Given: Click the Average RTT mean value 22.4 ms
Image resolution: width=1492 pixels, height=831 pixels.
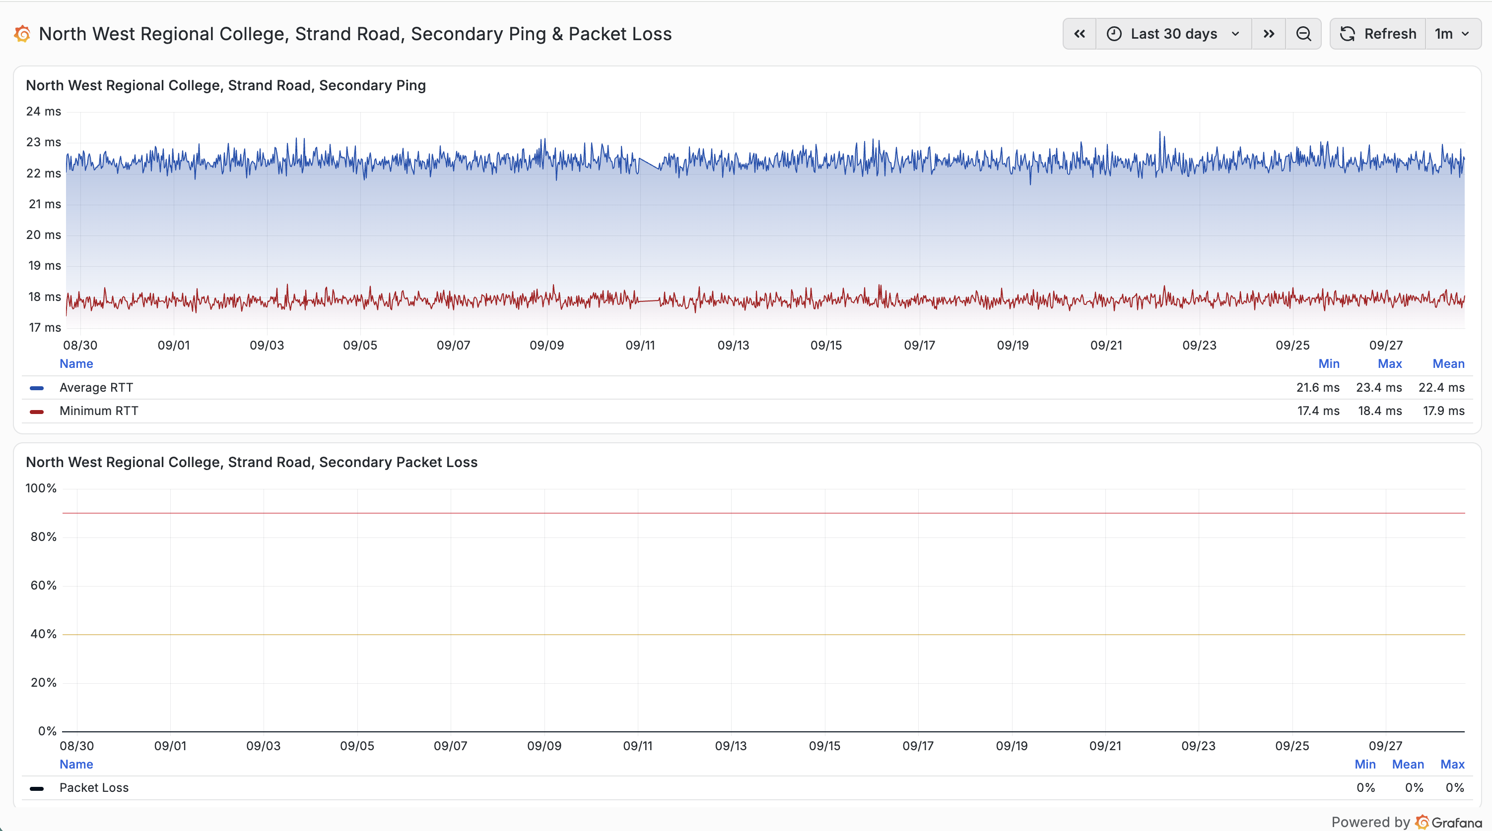Looking at the screenshot, I should pyautogui.click(x=1441, y=388).
